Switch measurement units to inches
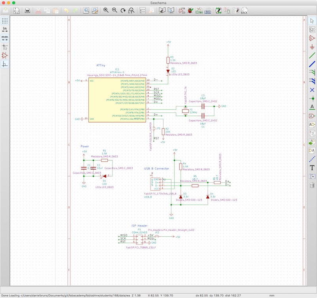The width and height of the screenshot is (317, 298). 5,30
